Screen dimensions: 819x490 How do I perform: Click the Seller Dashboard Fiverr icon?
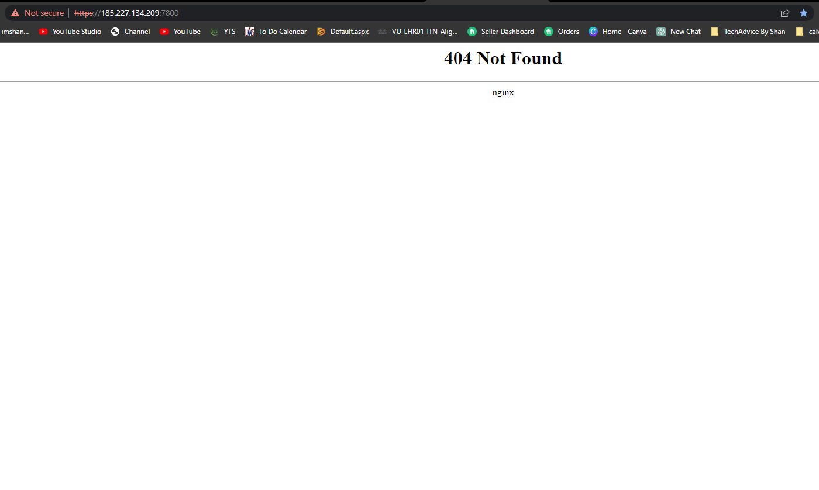[x=472, y=32]
